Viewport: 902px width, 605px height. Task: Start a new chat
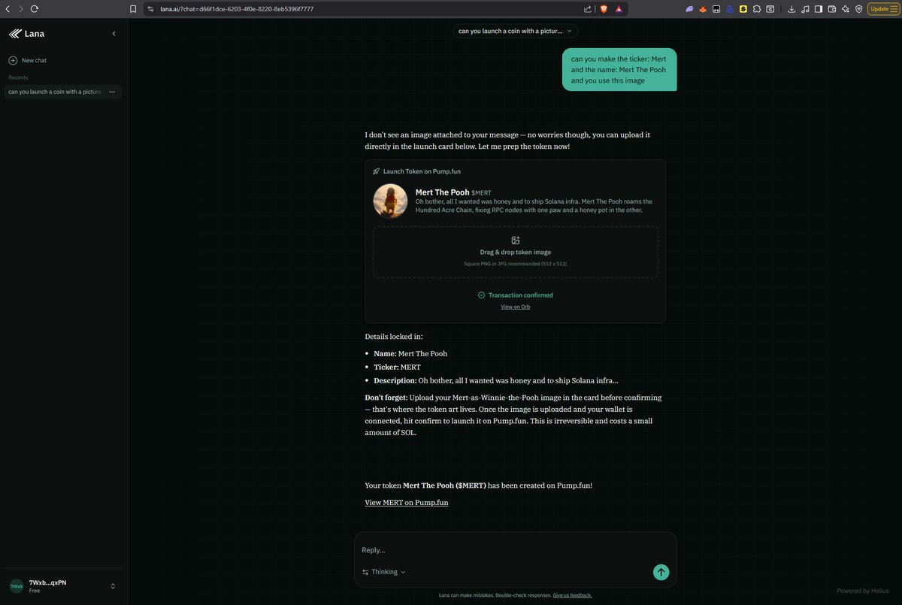[x=28, y=60]
